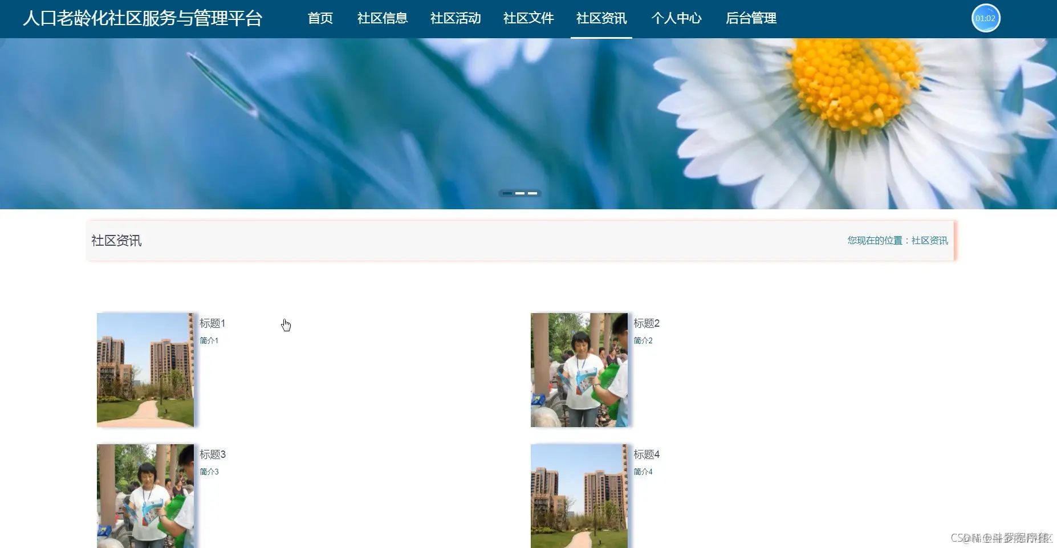Viewport: 1057px width, 548px height.
Task: Select the second carousel indicator dot
Action: [521, 193]
